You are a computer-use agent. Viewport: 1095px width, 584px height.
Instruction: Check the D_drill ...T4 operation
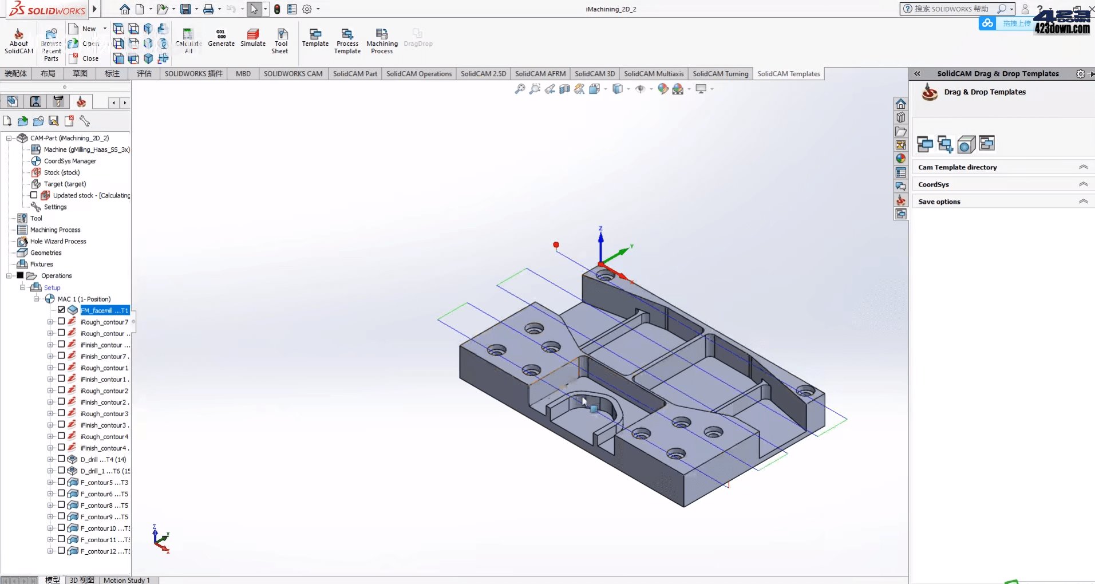pyautogui.click(x=61, y=459)
